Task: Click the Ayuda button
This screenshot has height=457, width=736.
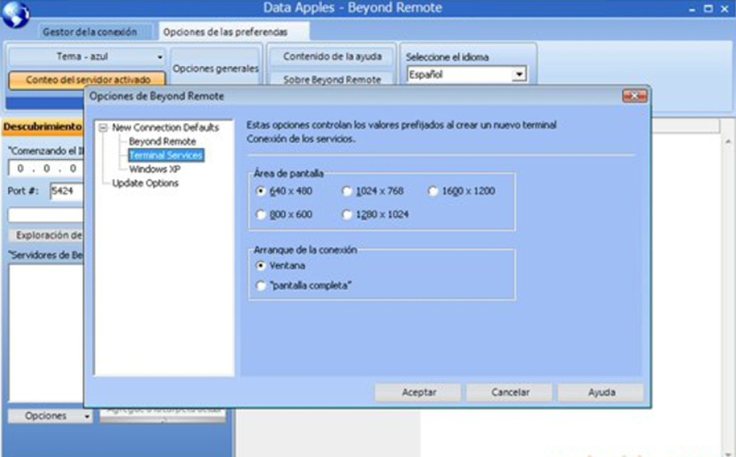Action: pyautogui.click(x=601, y=393)
